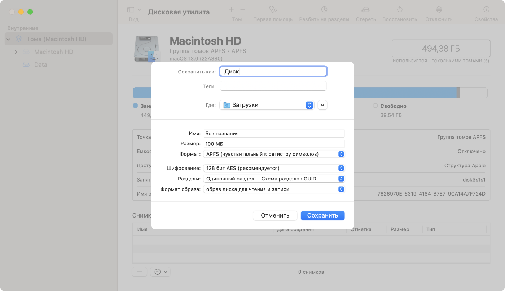Click the Partition pie chart icon

[x=324, y=10]
